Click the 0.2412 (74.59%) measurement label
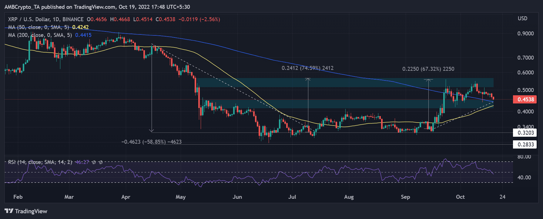 click(307, 68)
